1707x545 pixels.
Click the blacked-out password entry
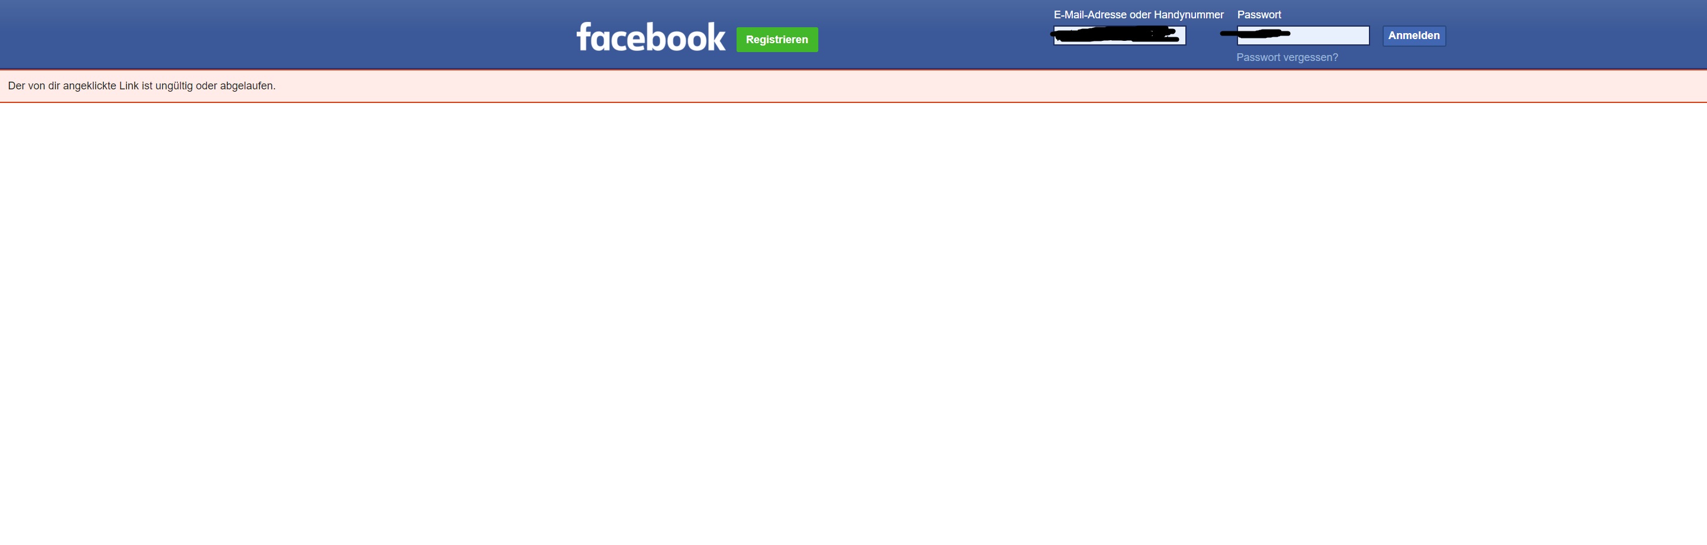[x=1255, y=33]
